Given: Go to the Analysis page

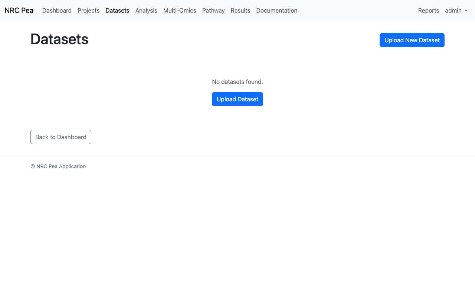Looking at the screenshot, I should [146, 10].
